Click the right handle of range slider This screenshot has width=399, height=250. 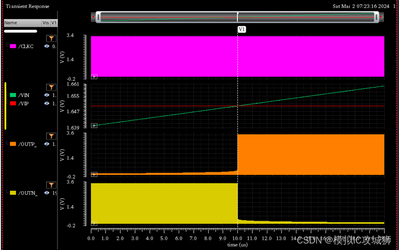(x=376, y=17)
